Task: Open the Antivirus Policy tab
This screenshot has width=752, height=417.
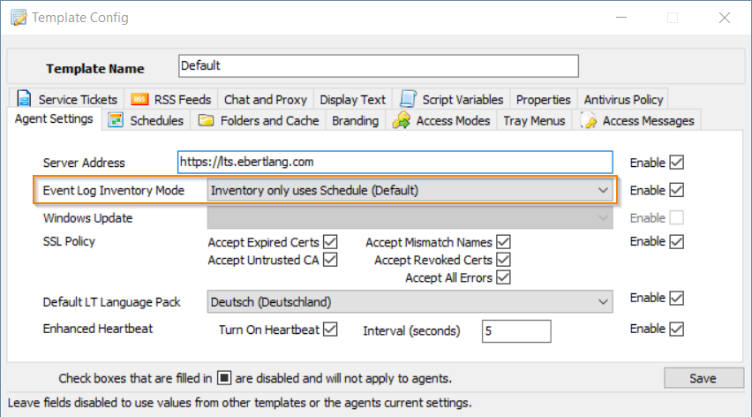Action: click(623, 100)
